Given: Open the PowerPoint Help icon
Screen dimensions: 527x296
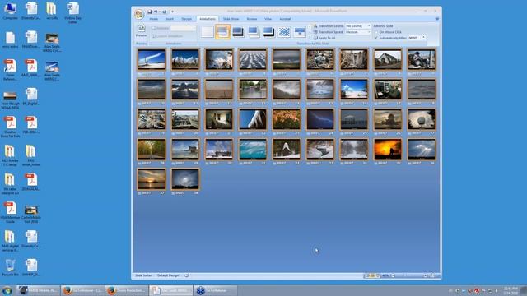Looking at the screenshot, I should pos(436,19).
